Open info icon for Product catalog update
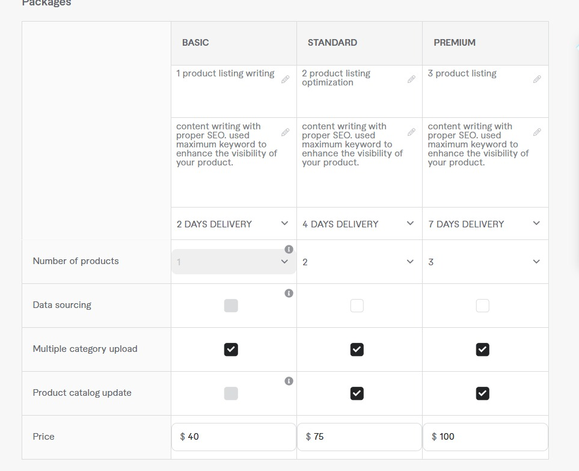This screenshot has width=579, height=471. tap(289, 381)
